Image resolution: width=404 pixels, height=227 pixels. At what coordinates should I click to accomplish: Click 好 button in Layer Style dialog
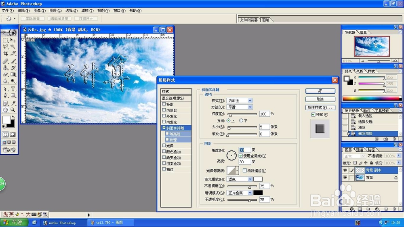pos(320,91)
